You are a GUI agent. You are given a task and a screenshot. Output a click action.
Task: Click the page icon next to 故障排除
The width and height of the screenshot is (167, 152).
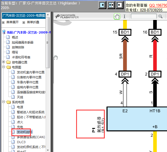coord(8,47)
